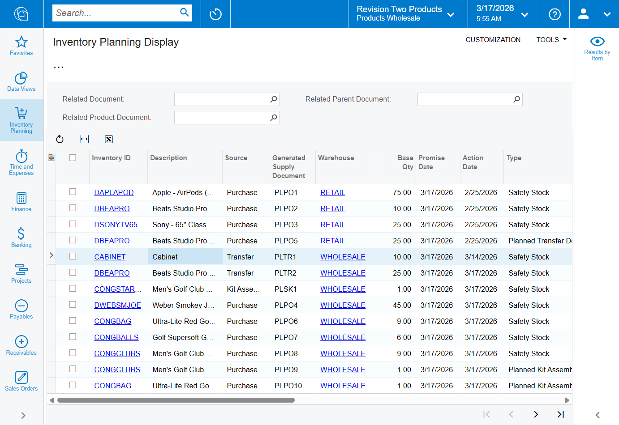This screenshot has height=425, width=619.
Task: Click the Results by Item eye icon
Action: pos(597,42)
